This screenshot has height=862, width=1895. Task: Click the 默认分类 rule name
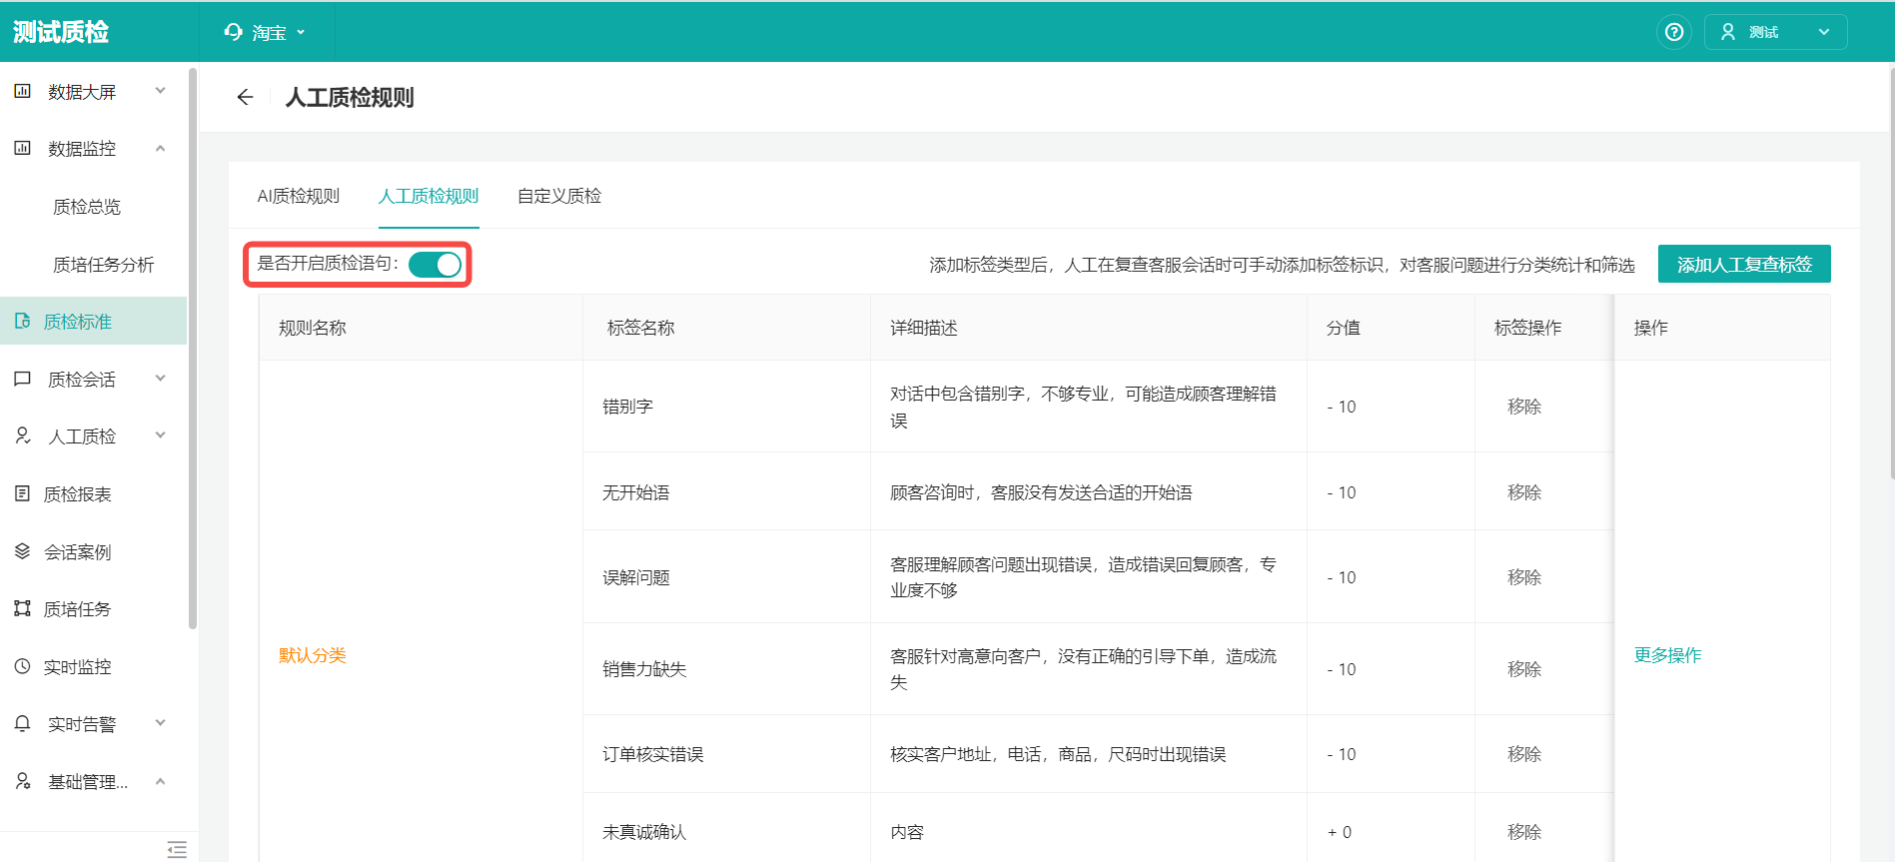[313, 655]
